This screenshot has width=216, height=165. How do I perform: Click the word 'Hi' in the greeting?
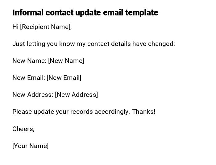15,27
